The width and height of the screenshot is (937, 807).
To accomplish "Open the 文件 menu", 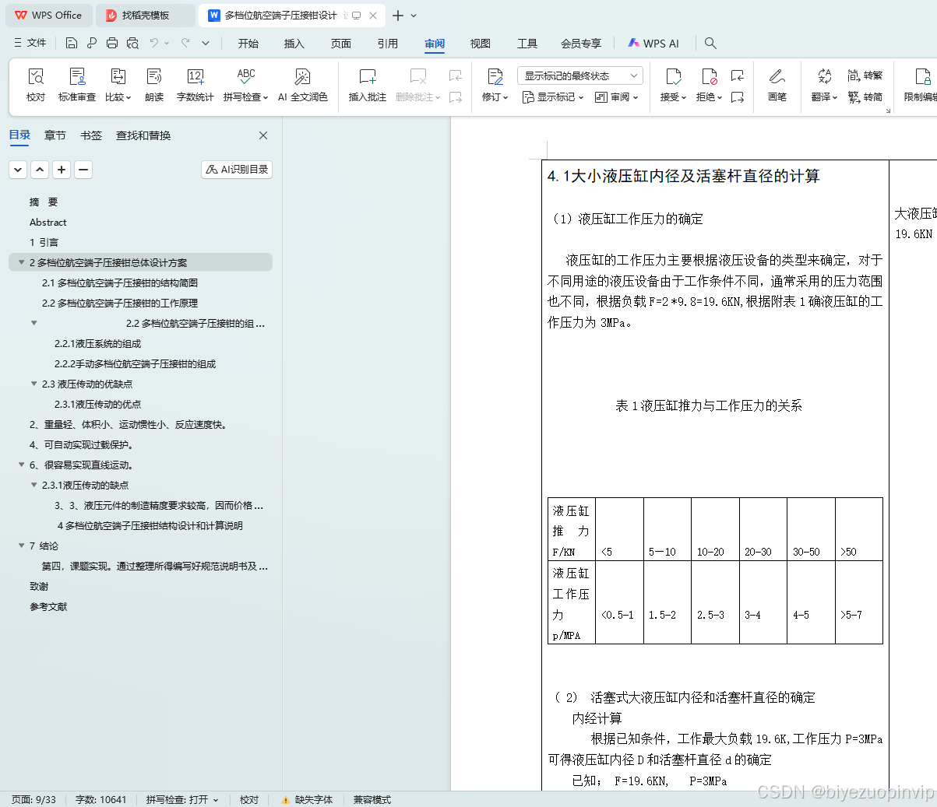I will (x=30, y=44).
